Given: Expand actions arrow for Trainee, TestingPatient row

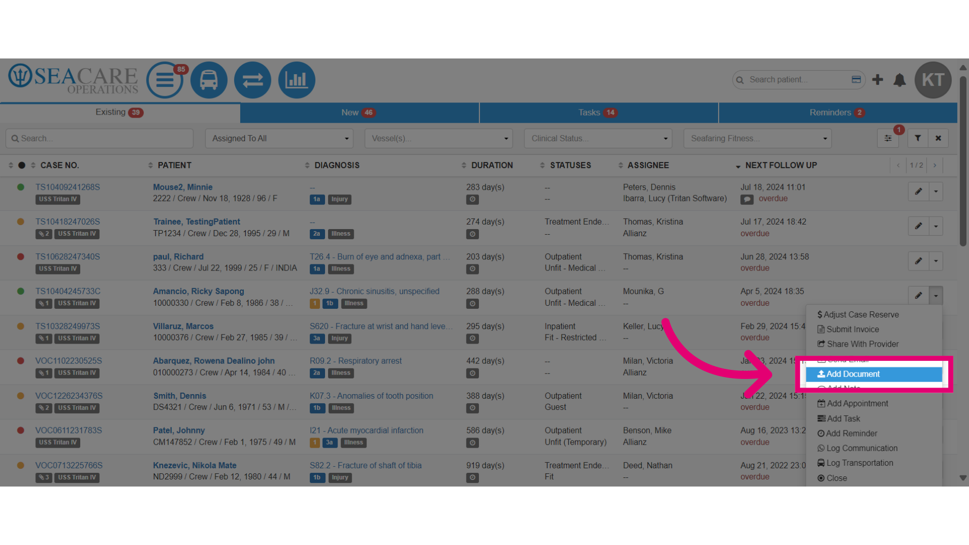Looking at the screenshot, I should pos(936,227).
